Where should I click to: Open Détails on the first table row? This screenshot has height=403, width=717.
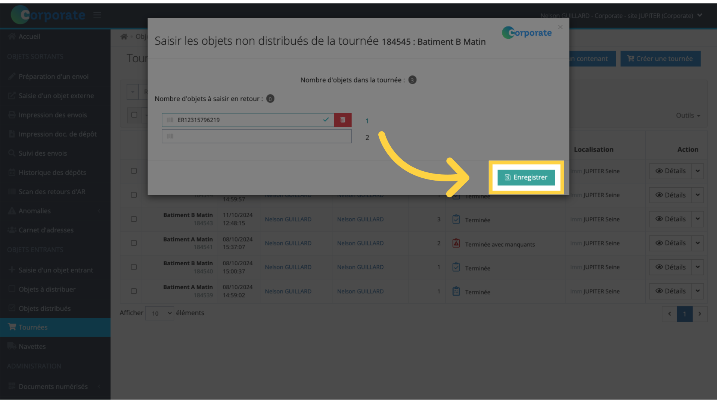tap(670, 171)
